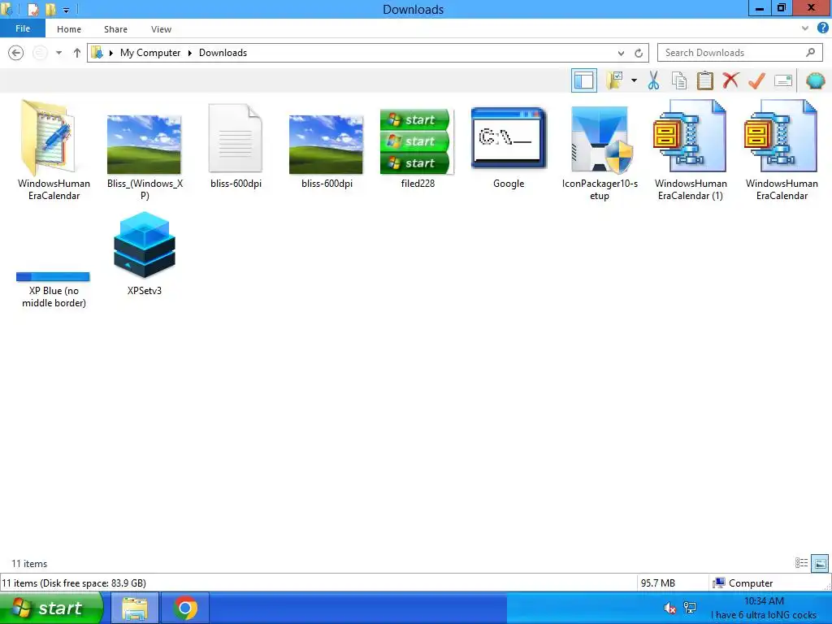The width and height of the screenshot is (832, 624).
Task: Click the Start button on taskbar
Action: [x=51, y=608]
